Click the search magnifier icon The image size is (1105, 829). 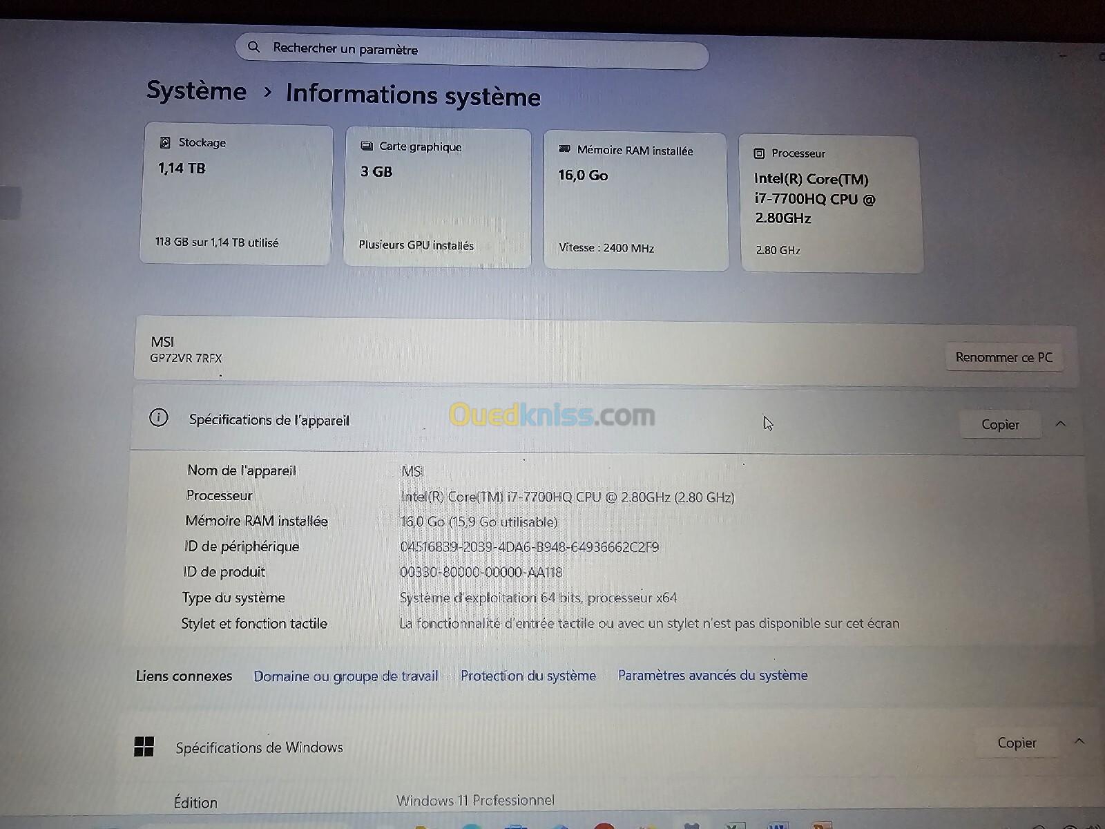(253, 47)
